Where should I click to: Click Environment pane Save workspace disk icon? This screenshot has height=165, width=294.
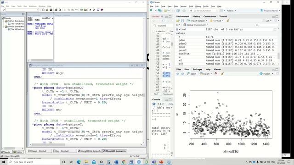click(182, 21)
